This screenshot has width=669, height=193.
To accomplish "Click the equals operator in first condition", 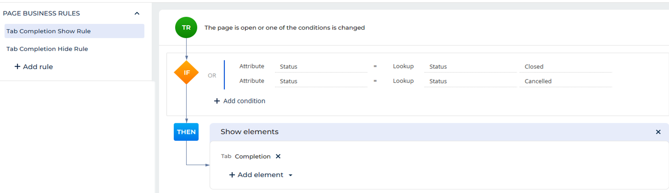I will point(375,66).
